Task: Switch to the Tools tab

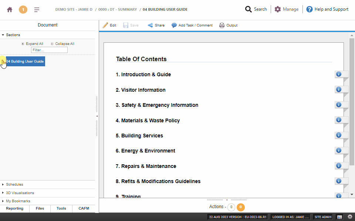Action: (61, 208)
